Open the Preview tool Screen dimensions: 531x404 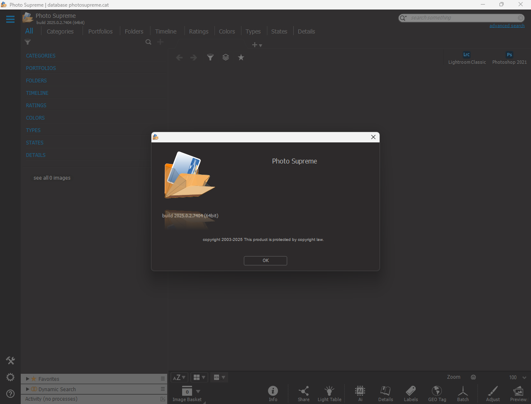(x=518, y=394)
